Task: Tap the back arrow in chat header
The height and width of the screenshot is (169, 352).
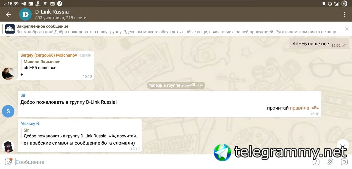Action: tap(8, 15)
